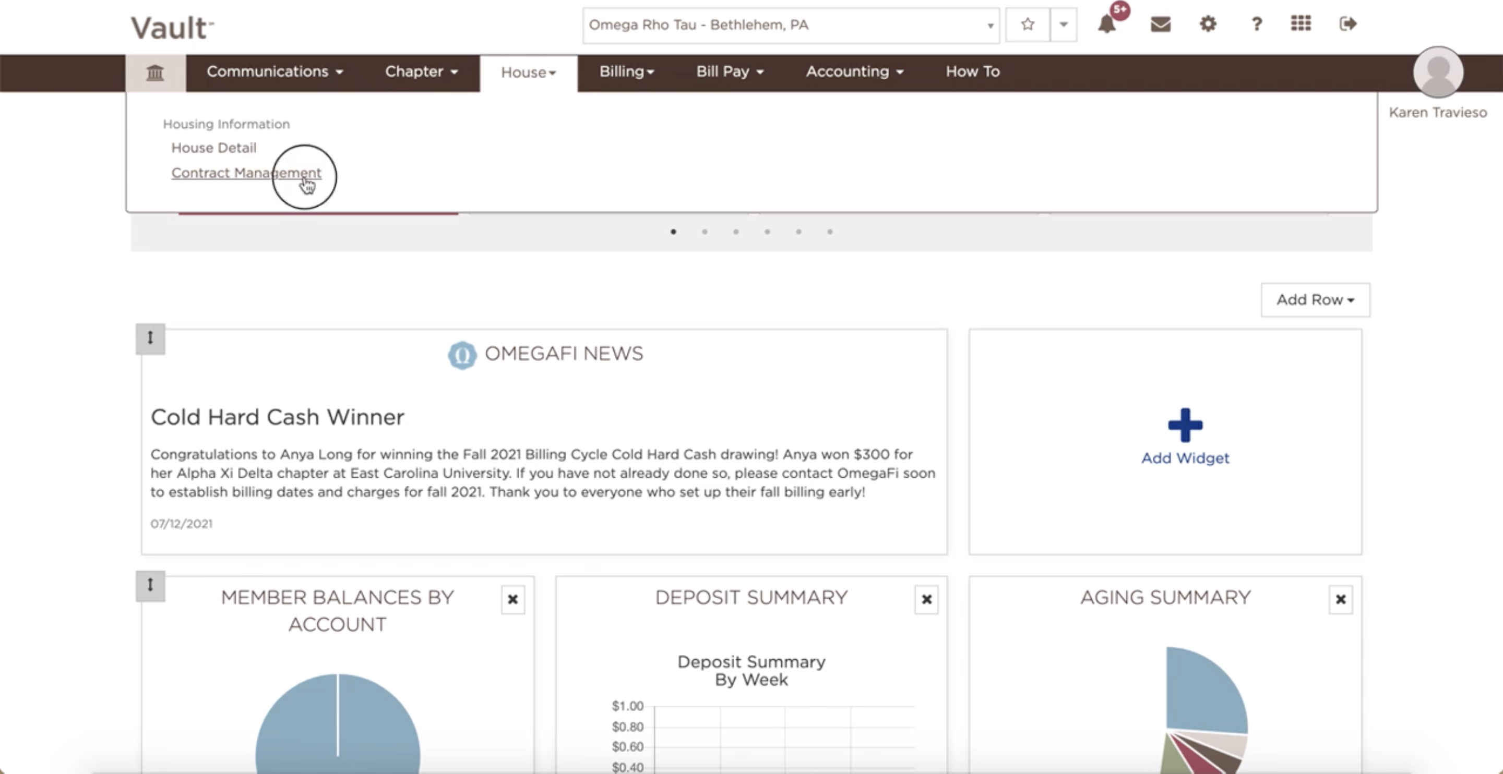Favorite the chapter with the star button
This screenshot has height=774, width=1503.
1028,25
